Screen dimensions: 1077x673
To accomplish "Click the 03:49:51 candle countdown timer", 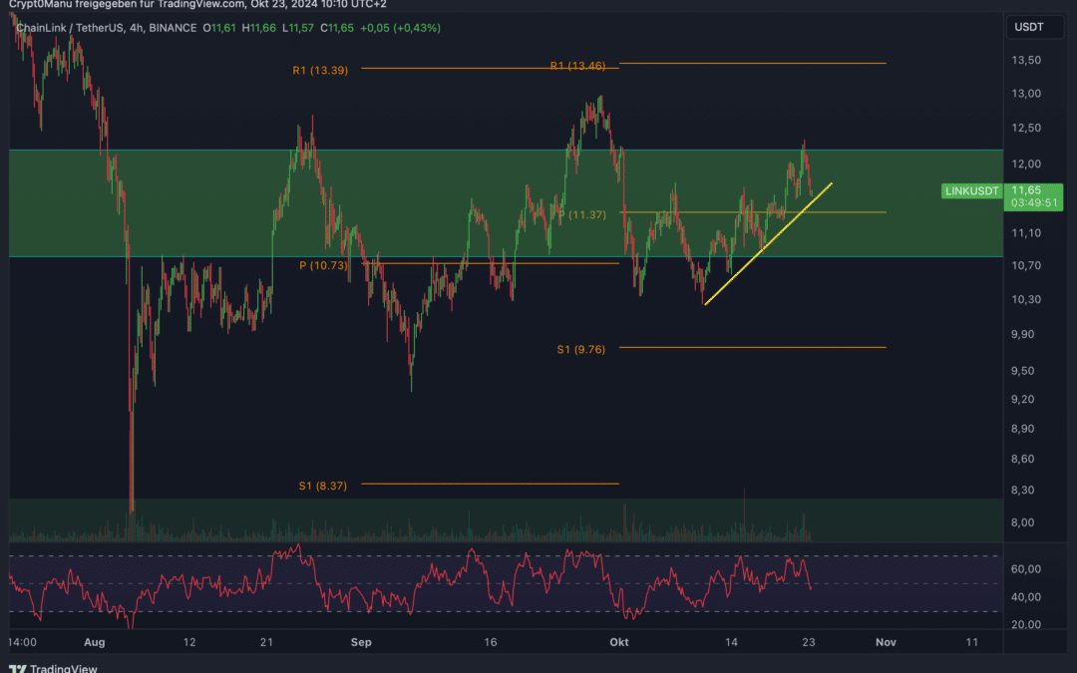I will click(x=1034, y=203).
